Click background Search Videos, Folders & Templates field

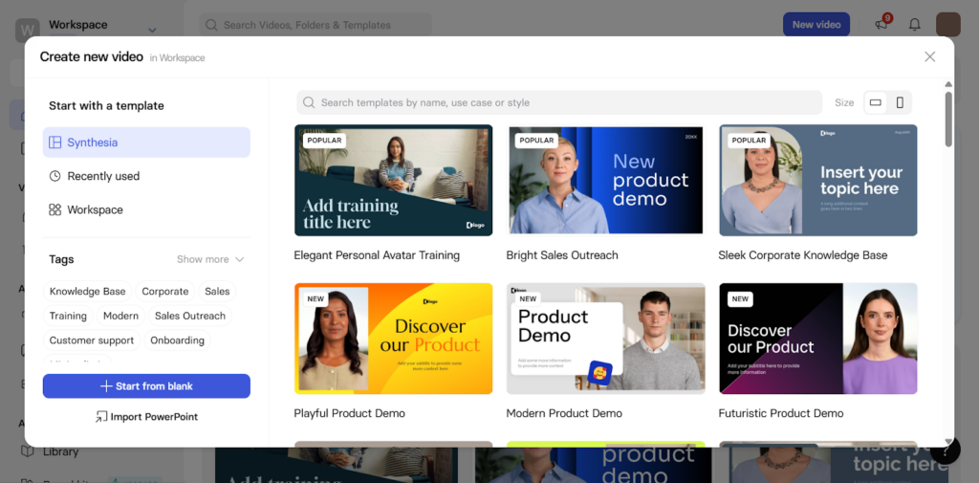[315, 25]
